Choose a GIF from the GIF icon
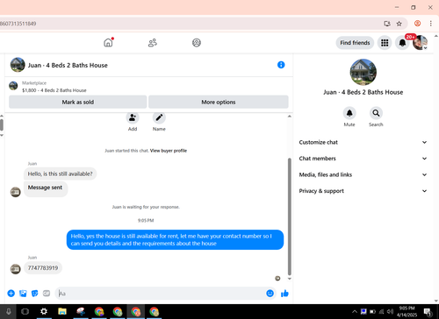 47,294
